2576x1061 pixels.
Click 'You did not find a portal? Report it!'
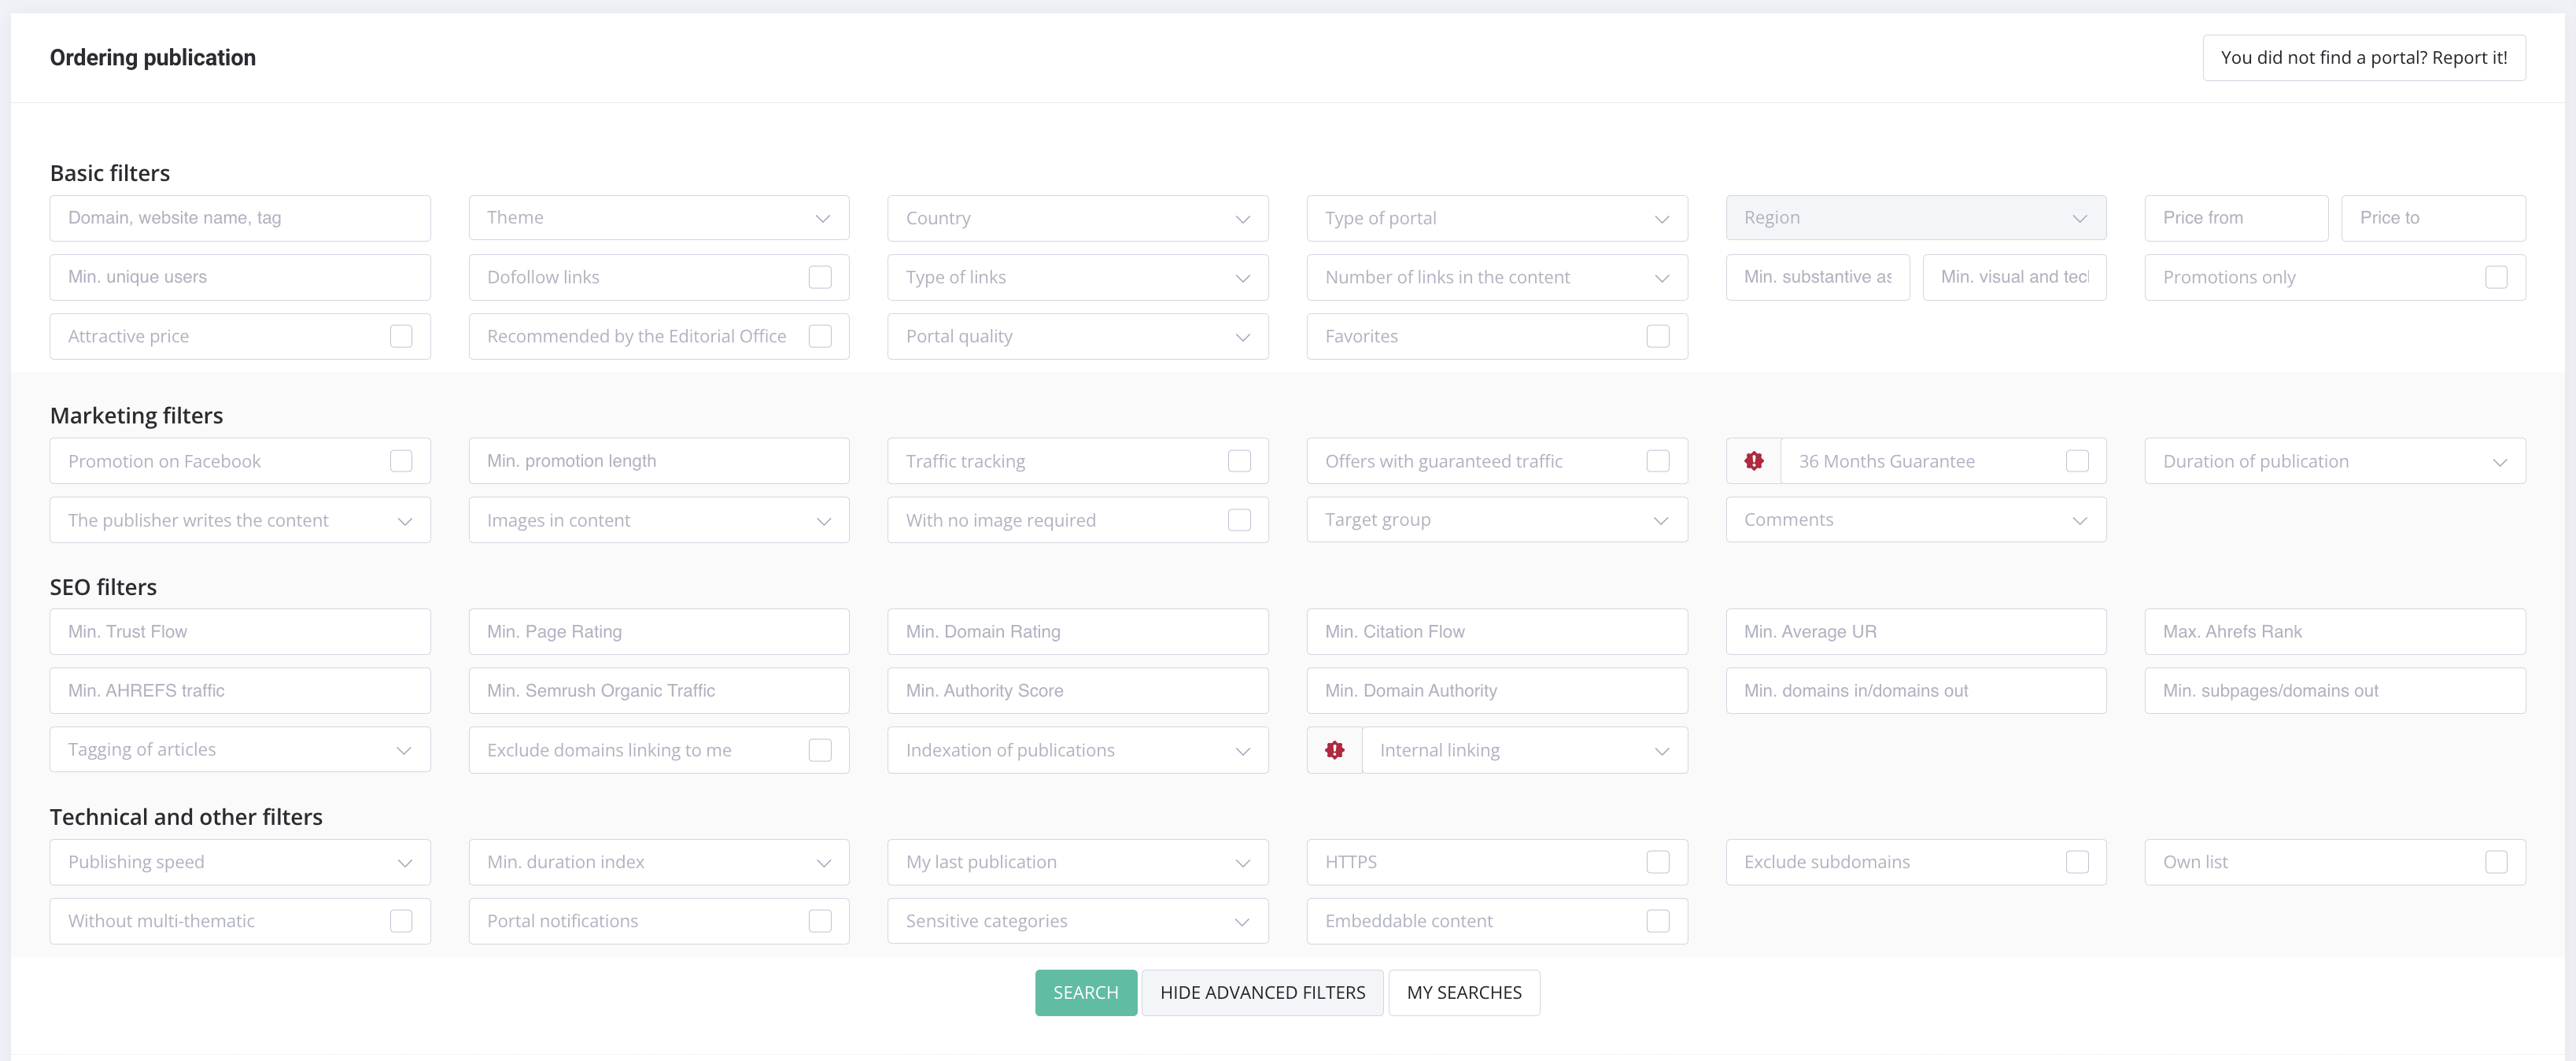(x=2363, y=58)
